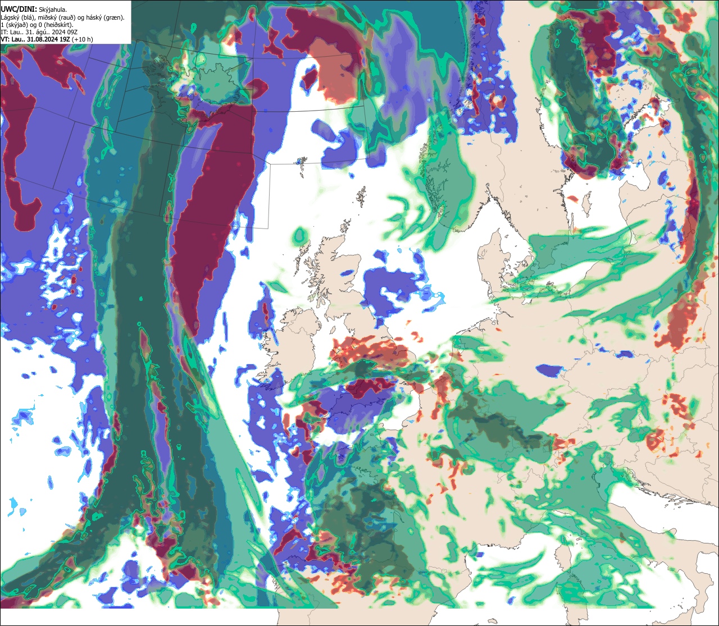Click the '1 (skýjað) og 0 (heiðskírt).' line
This screenshot has height=626, width=719.
(37, 24)
